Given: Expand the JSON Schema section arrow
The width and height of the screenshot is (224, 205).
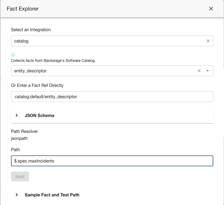Looking at the screenshot, I should pyautogui.click(x=17, y=115).
